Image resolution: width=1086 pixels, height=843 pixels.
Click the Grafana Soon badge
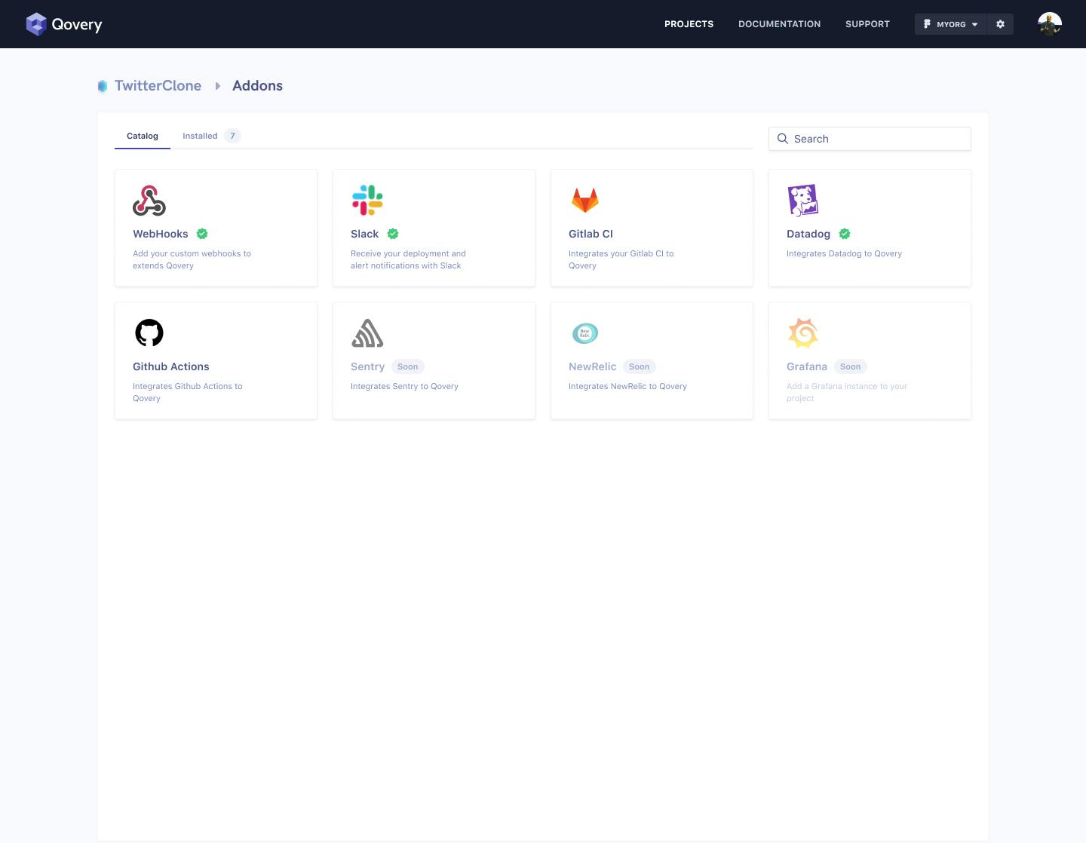851,366
